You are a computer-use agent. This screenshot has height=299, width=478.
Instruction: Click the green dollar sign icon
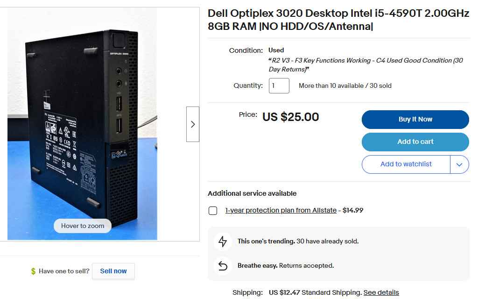[x=33, y=271]
